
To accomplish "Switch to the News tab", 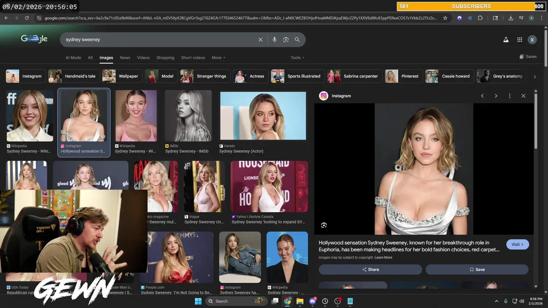I will tap(125, 58).
